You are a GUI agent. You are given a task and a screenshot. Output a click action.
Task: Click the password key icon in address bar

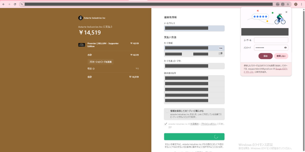coord(278,4)
